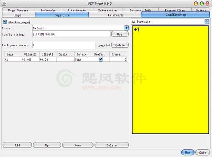Select the Frame cell with value 0

coord(118,59)
